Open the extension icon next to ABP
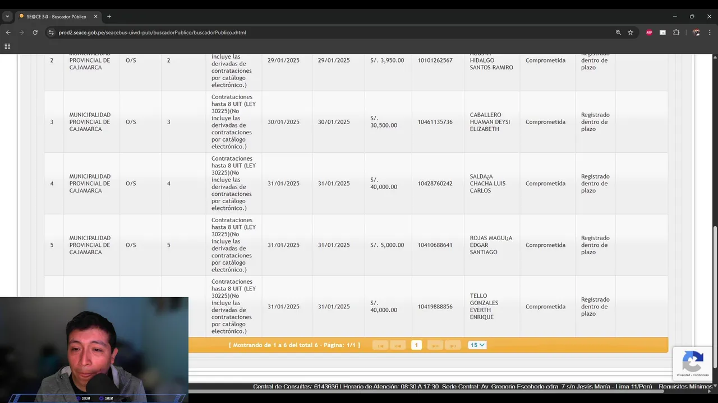 [662, 32]
